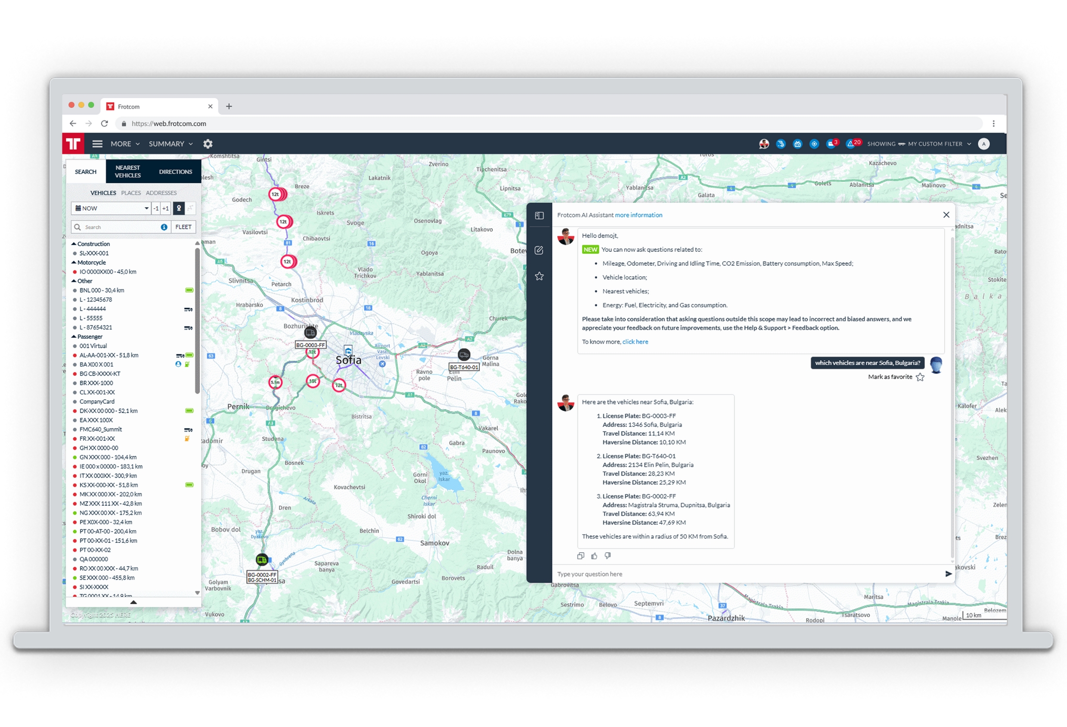The height and width of the screenshot is (727, 1067).
Task: Start new chat with edit icon
Action: coord(539,250)
